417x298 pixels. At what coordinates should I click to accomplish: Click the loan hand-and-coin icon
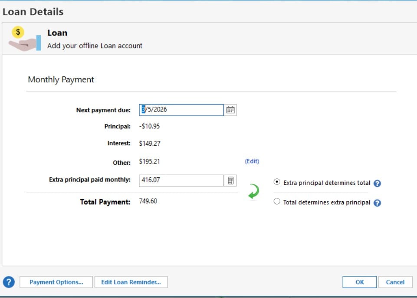click(24, 39)
